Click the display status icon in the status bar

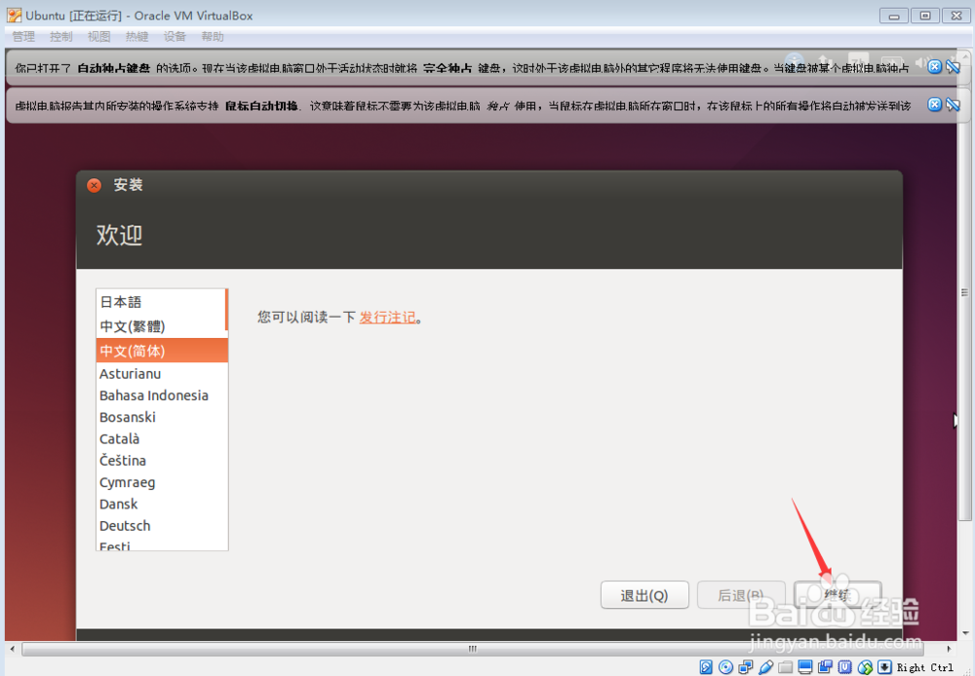(x=804, y=666)
